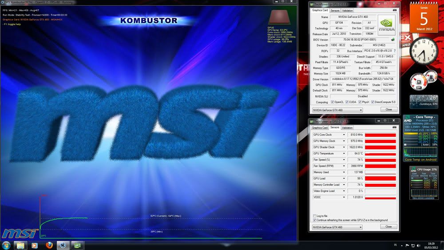Open GPU Shader Clock sensor dropdown
Viewport: 444px width, 250px height.
pos(344,147)
